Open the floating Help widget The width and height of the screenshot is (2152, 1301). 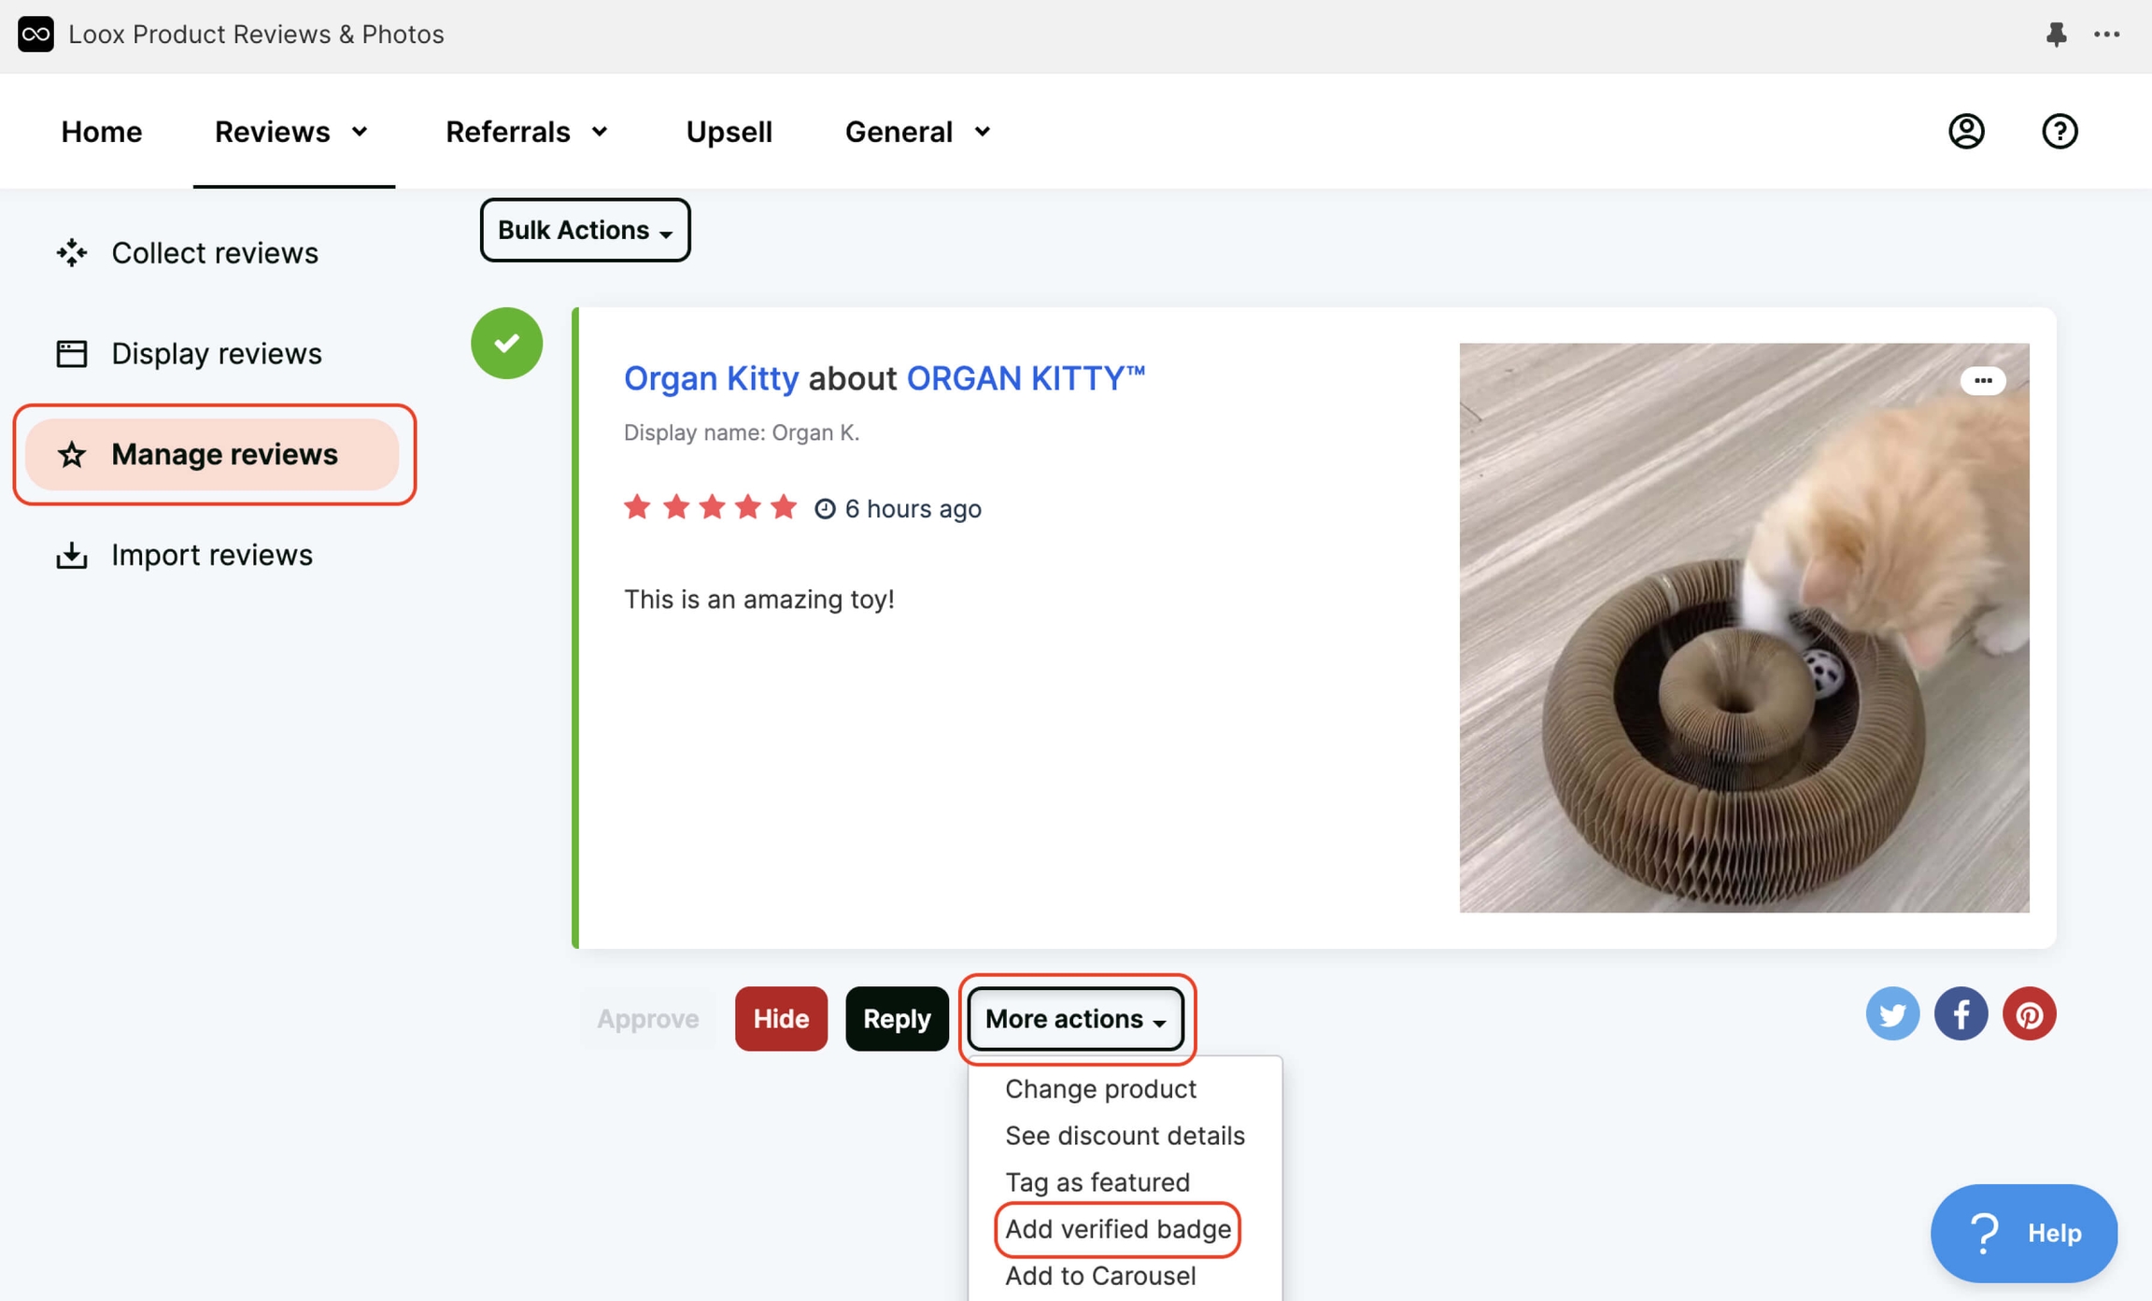click(2023, 1233)
